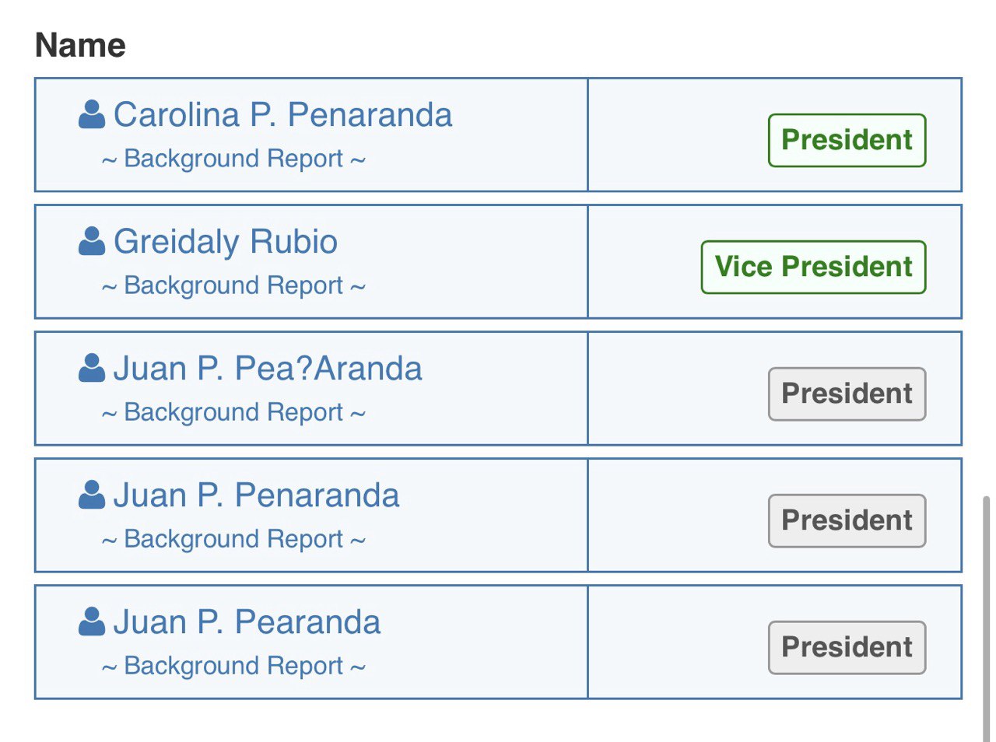Select the Juan P. Pea?Aranda name link
This screenshot has height=742, width=996.
[268, 369]
